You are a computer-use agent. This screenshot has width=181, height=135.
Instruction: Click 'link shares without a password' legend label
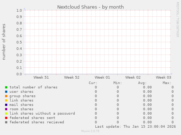(42, 114)
